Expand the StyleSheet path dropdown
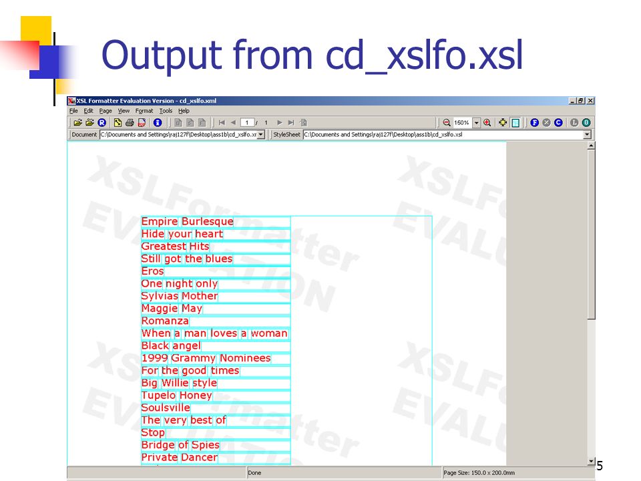This screenshot has width=641, height=481. (588, 134)
